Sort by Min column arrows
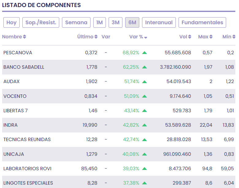Screen dimensions: 239x188 [x=234, y=37]
